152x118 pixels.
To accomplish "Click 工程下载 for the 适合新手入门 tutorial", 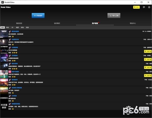I will (x=148, y=75).
